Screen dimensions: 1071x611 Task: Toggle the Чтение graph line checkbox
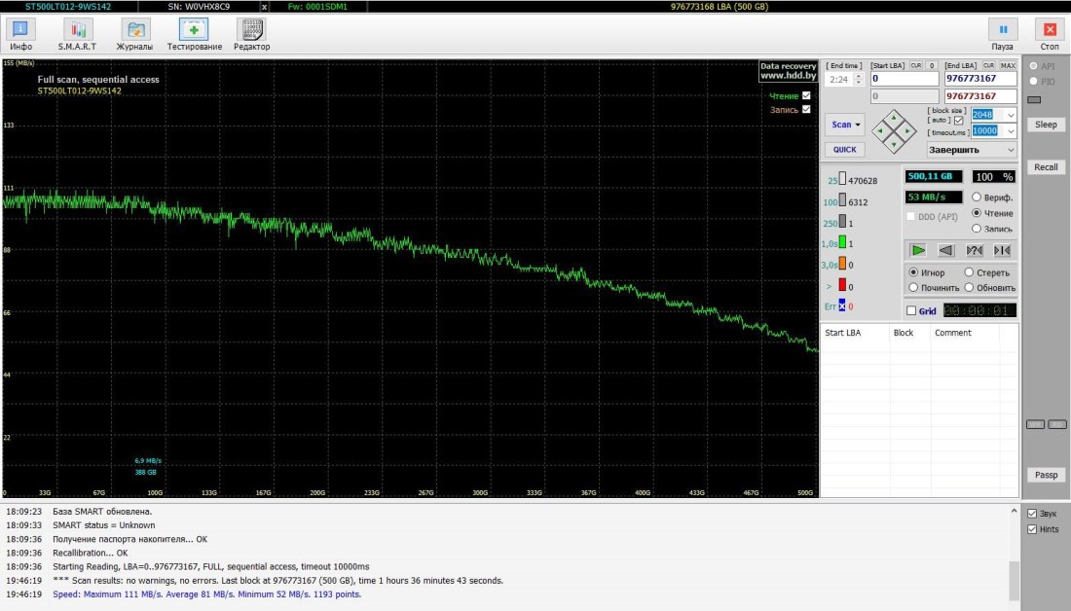tap(806, 96)
